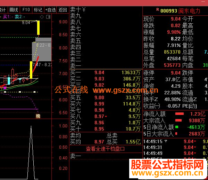Click 换手Z value 48.90%

(x=173, y=99)
